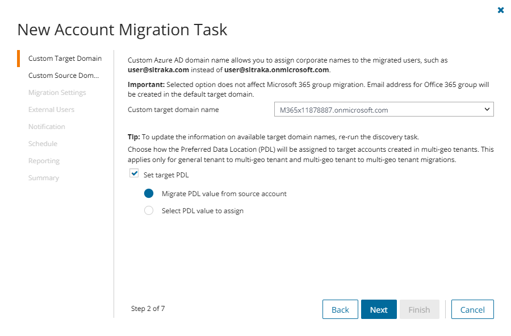The width and height of the screenshot is (511, 336).
Task: Select External Users in the sidebar
Action: (51, 110)
